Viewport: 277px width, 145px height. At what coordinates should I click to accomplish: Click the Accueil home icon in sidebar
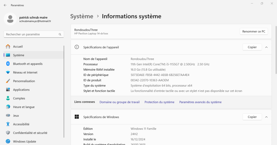point(8,47)
